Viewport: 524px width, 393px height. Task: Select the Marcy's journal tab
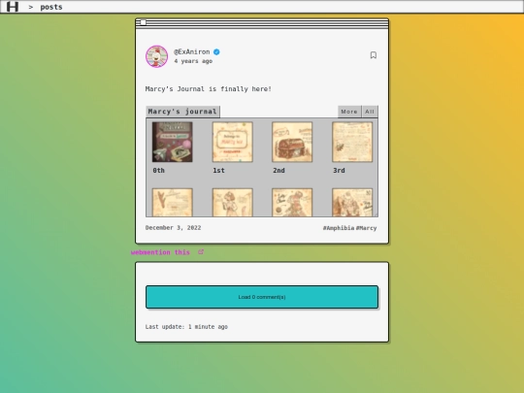point(182,112)
